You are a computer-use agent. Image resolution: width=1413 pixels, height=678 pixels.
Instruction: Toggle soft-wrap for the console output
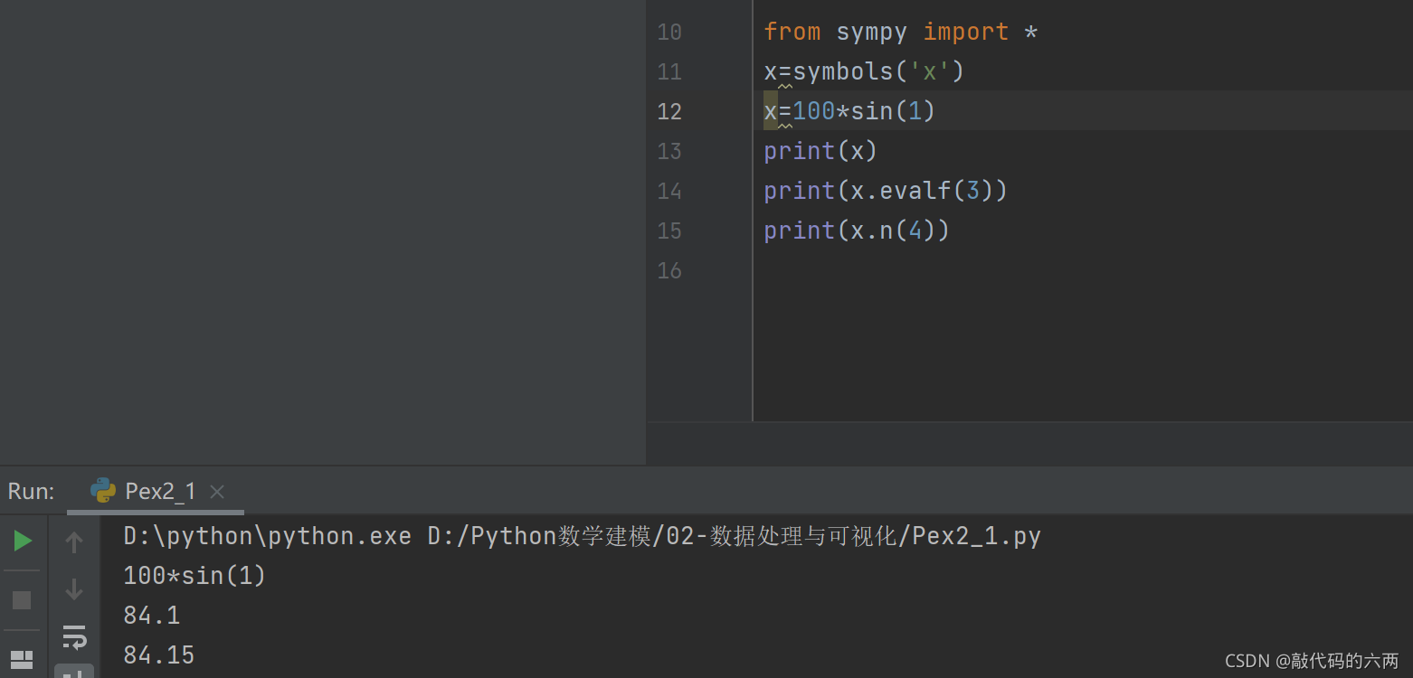coord(74,638)
